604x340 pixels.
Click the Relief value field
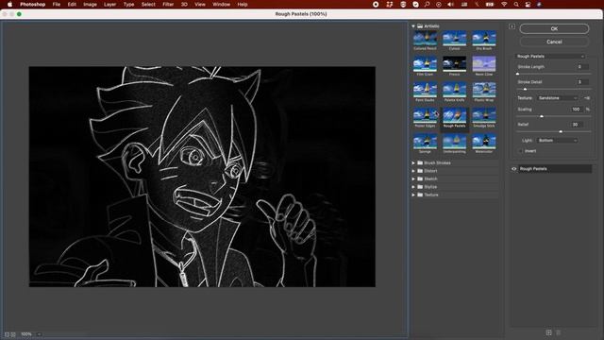click(x=577, y=125)
